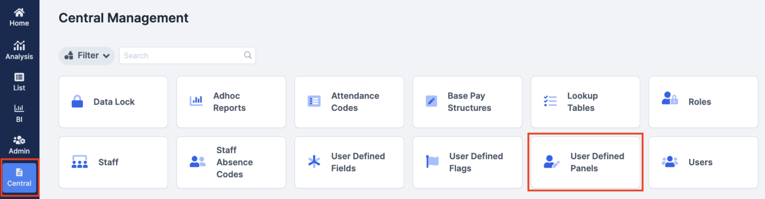This screenshot has height=199, width=765.
Task: Go to Home in the sidebar
Action: click(x=19, y=17)
